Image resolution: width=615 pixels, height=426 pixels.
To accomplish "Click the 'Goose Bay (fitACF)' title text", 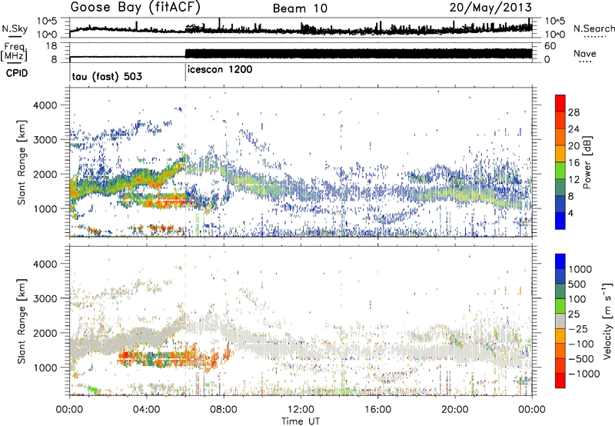I will pos(135,7).
